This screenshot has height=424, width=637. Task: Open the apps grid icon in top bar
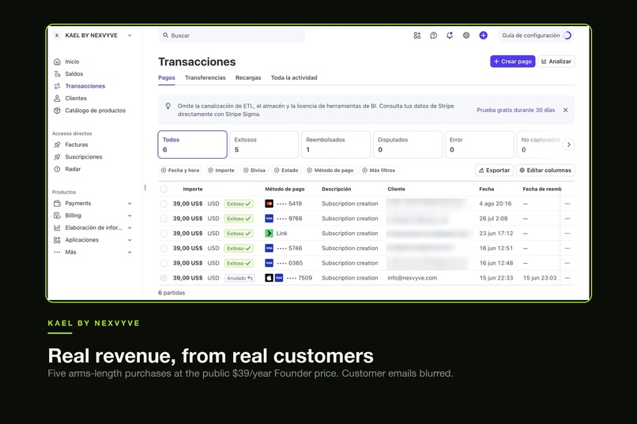pos(417,36)
